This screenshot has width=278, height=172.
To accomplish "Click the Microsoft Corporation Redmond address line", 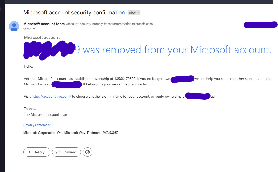I will [x=71, y=133].
